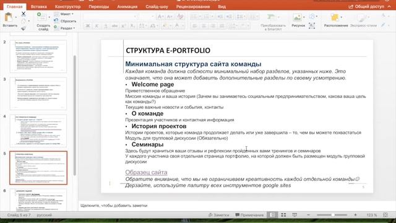Click the fit slide to window icon

pos(385,215)
